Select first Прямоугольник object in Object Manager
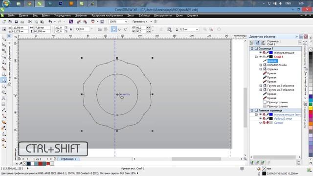The image size is (313, 176). 277,102
